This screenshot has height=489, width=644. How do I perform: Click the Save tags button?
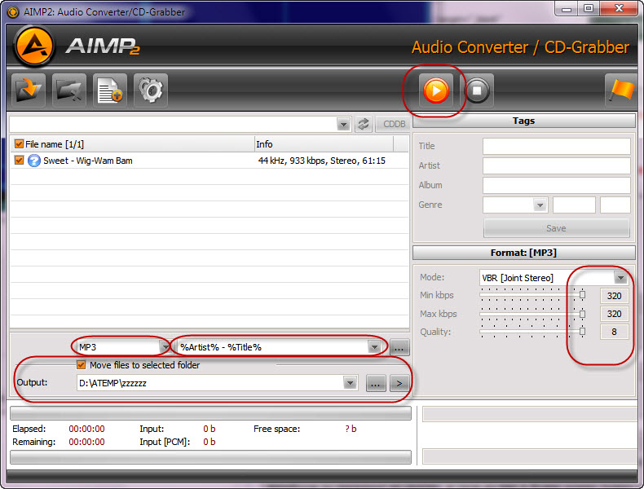click(x=556, y=228)
